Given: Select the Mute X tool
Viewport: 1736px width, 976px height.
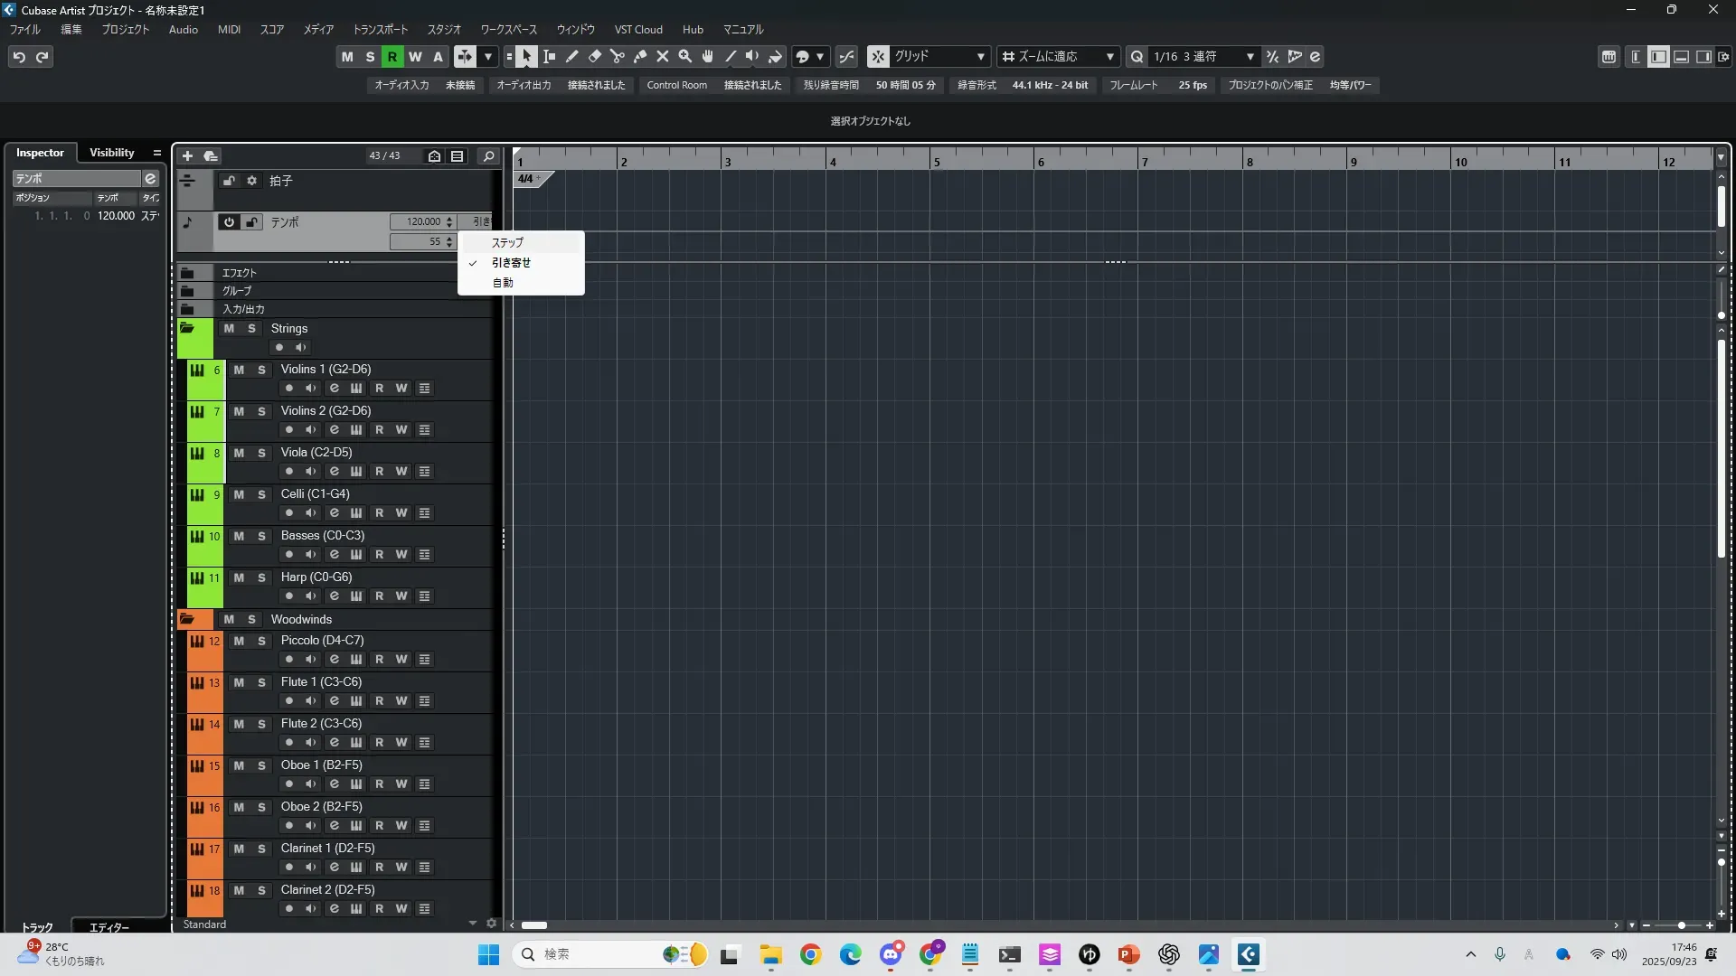Looking at the screenshot, I should point(663,57).
